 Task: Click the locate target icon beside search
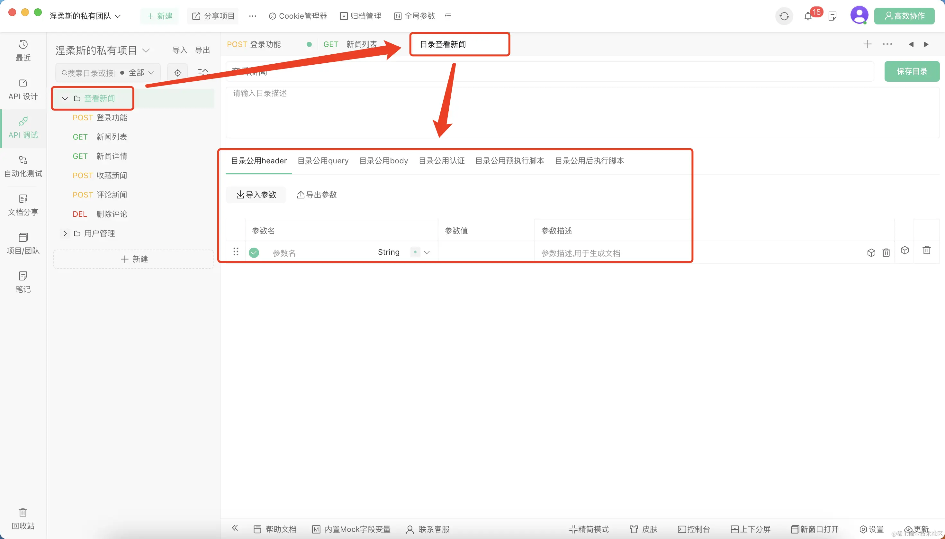point(178,73)
